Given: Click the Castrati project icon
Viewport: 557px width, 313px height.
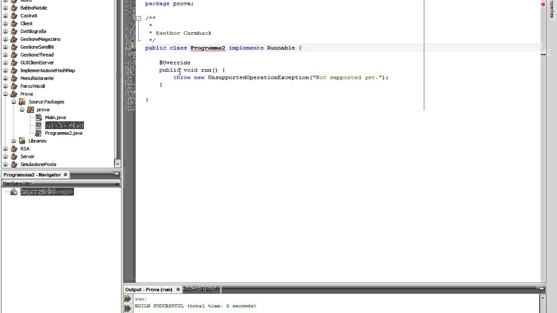Looking at the screenshot, I should tap(14, 16).
